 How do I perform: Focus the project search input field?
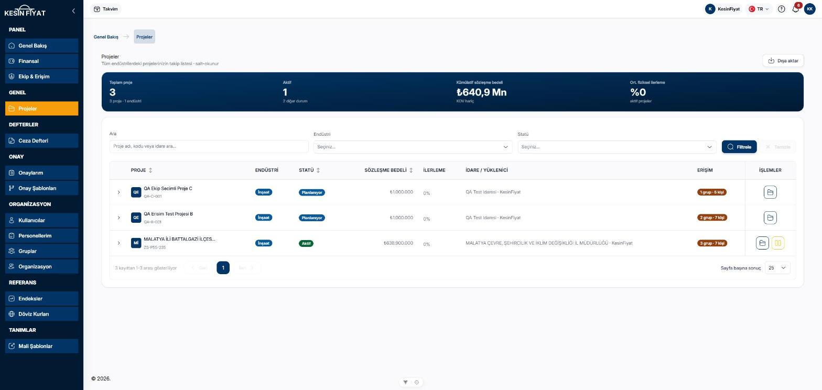[209, 147]
